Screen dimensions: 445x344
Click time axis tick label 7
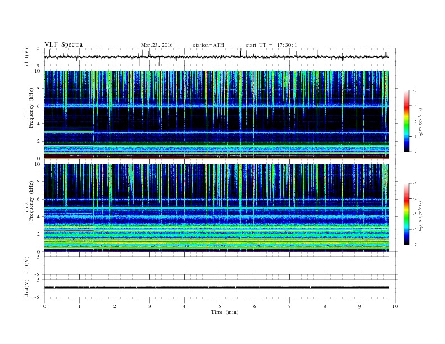[290, 306]
